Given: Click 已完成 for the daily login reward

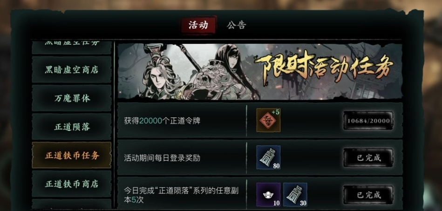Looking at the screenshot, I should click(x=368, y=158).
